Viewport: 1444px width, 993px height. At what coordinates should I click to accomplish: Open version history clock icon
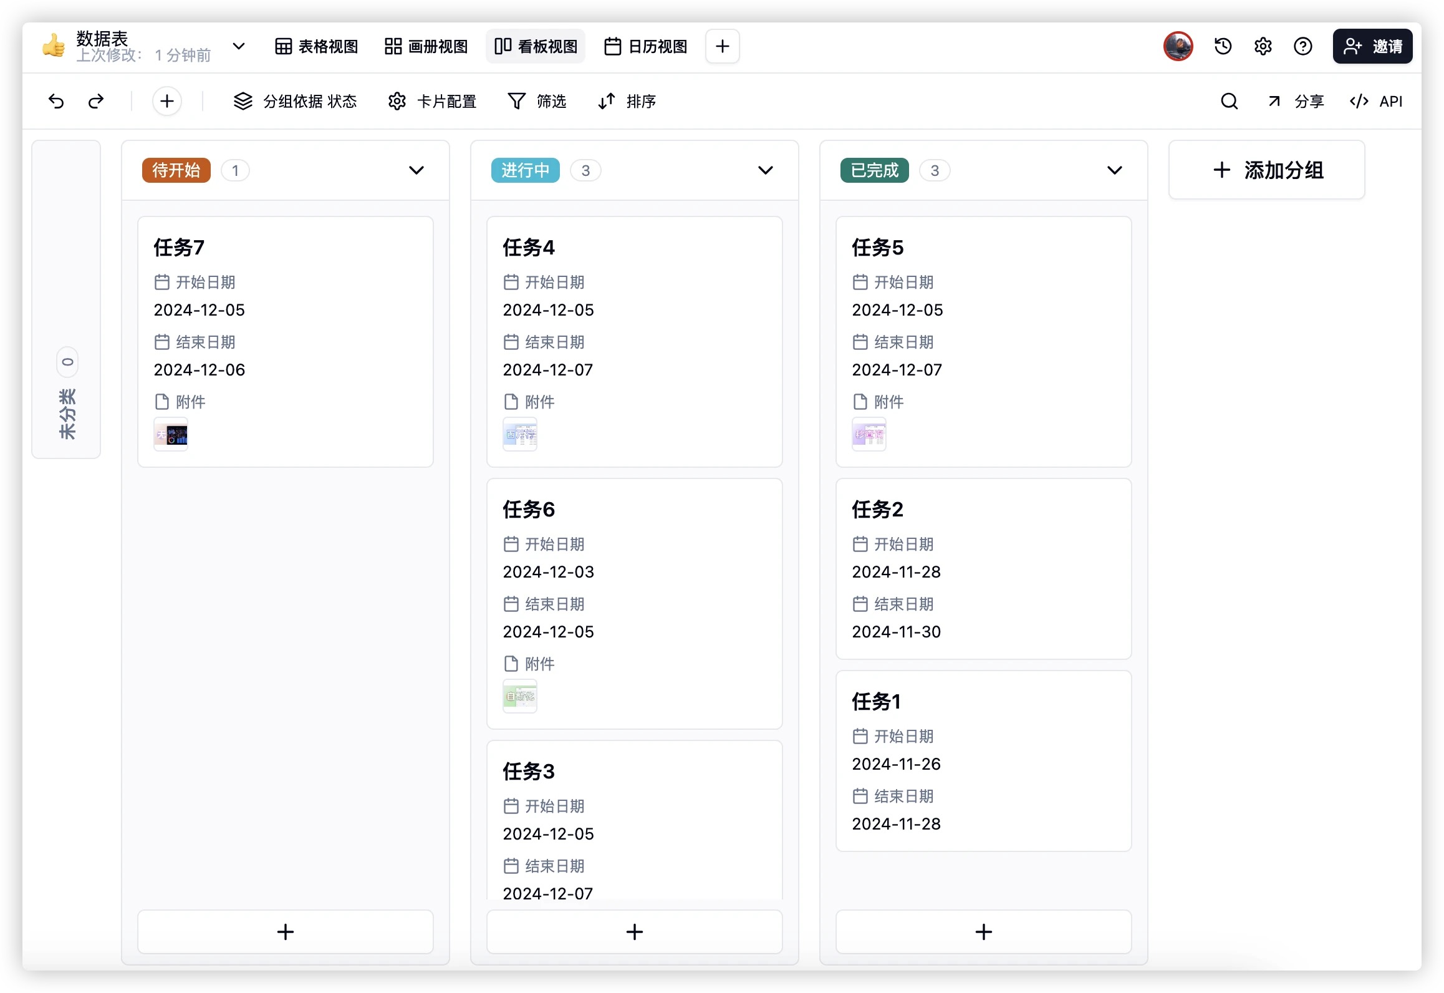pyautogui.click(x=1223, y=46)
